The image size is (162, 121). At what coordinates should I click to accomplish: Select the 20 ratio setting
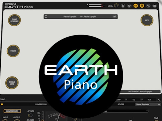[x=39, y=116]
